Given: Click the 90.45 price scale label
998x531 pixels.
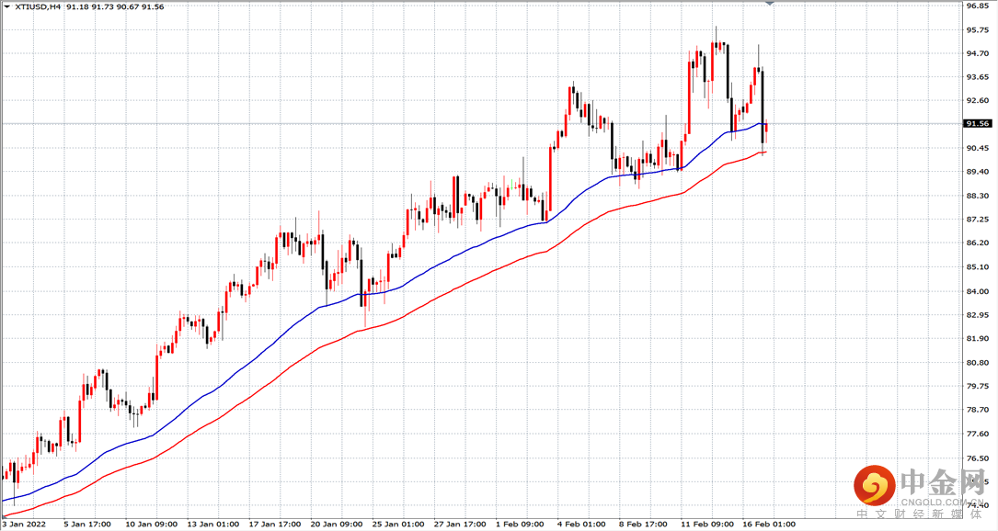Looking at the screenshot, I should (x=977, y=148).
